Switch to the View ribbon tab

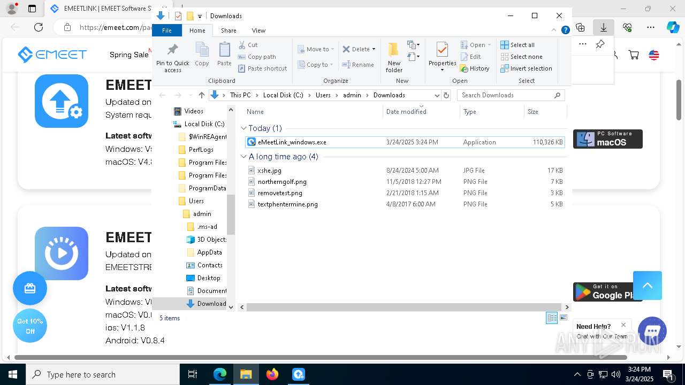[x=258, y=30]
